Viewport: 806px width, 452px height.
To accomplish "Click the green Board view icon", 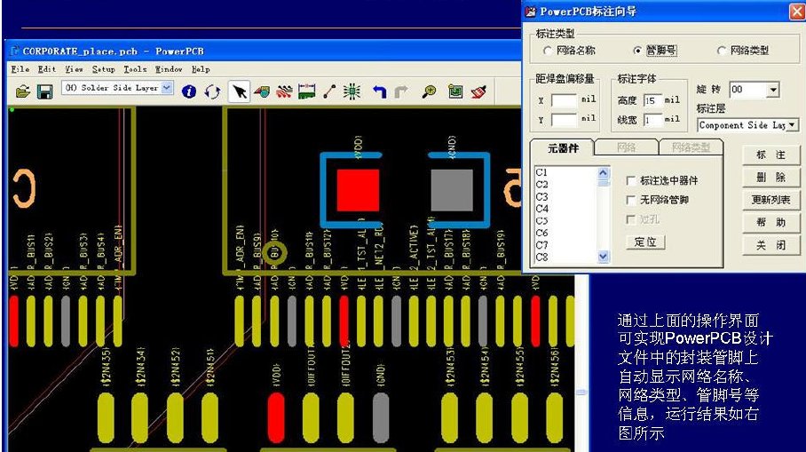I will (x=455, y=91).
